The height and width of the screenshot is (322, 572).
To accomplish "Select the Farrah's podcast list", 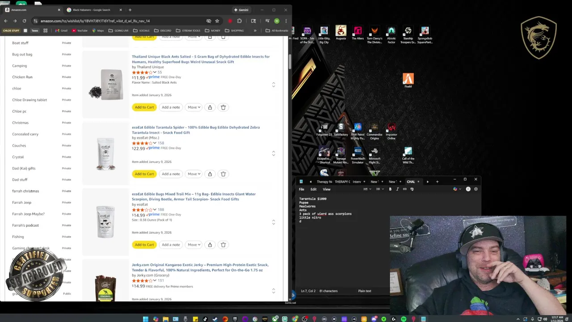I will point(25,225).
